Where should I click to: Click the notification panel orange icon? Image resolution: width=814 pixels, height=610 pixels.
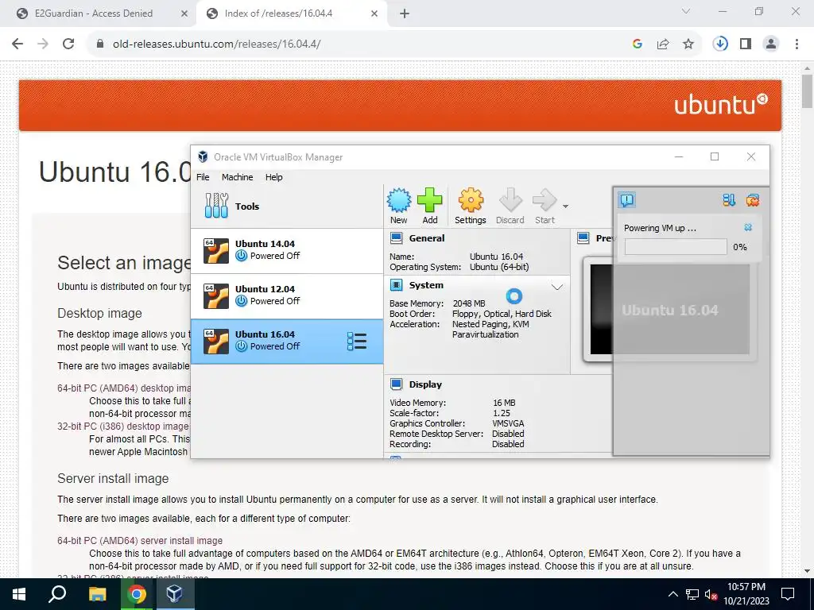[x=752, y=199]
